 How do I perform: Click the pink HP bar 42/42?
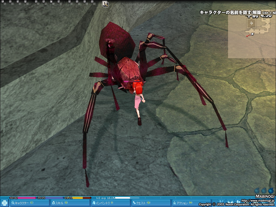tap(23, 198)
